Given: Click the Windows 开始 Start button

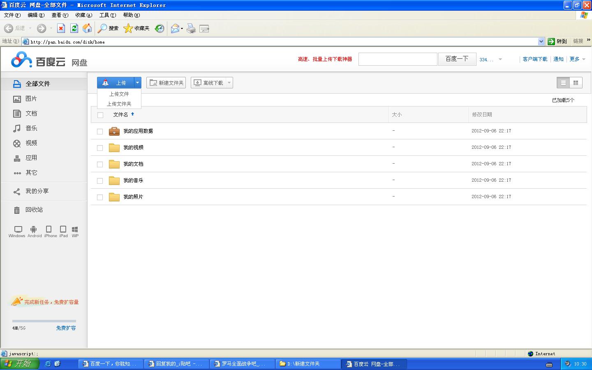Looking at the screenshot, I should point(19,364).
